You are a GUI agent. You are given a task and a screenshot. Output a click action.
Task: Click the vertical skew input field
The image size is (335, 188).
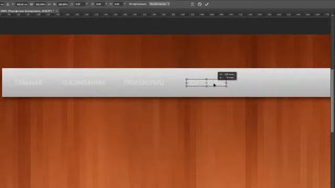coord(118,4)
